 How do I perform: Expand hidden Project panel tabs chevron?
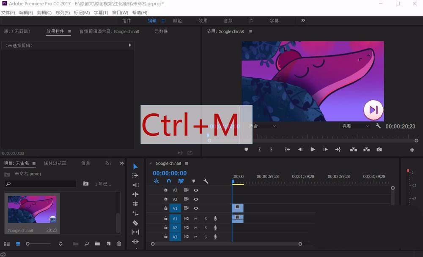122,163
